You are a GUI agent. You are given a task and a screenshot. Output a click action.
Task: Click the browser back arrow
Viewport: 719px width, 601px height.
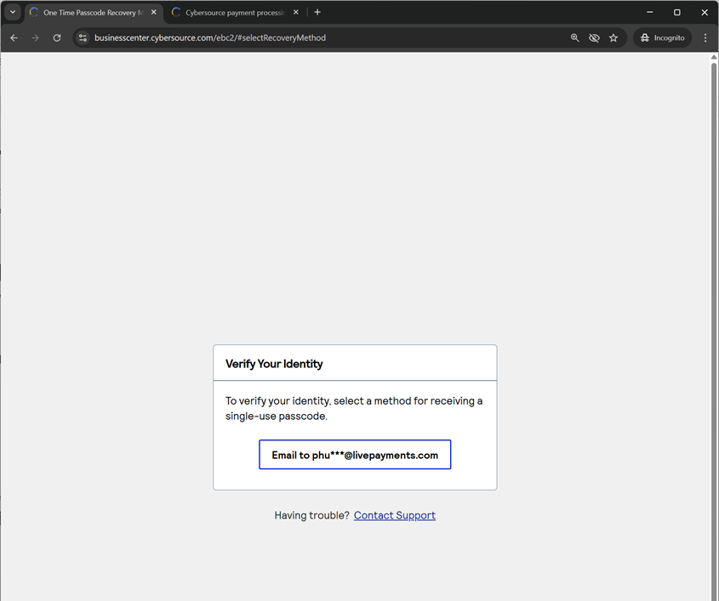tap(14, 38)
